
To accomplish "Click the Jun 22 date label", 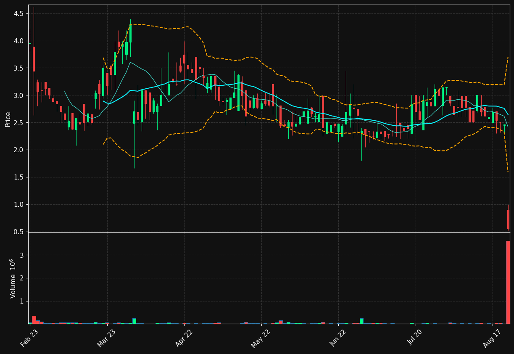I will pyautogui.click(x=338, y=338).
